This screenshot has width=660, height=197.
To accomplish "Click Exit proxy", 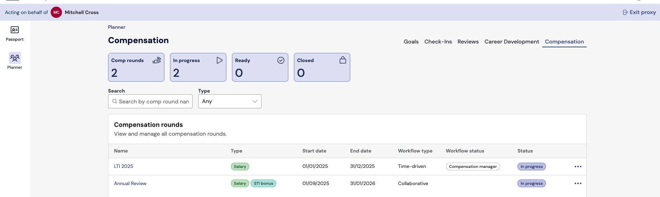I will coord(639,12).
